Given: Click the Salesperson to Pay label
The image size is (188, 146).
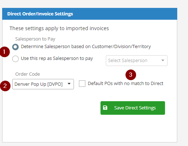Looking at the screenshot, I should [35, 39].
